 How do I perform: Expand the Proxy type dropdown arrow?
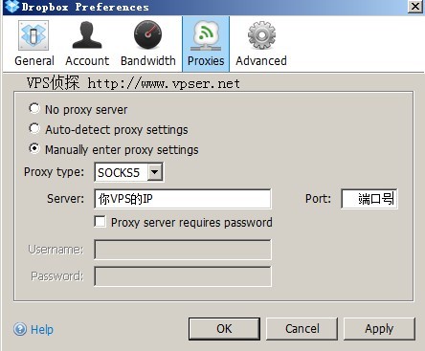tap(155, 172)
